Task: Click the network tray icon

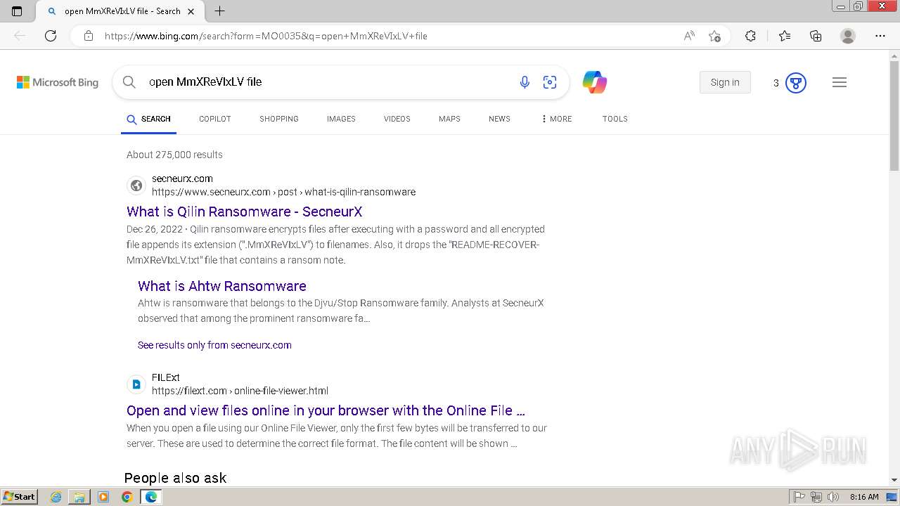Action: click(x=816, y=497)
